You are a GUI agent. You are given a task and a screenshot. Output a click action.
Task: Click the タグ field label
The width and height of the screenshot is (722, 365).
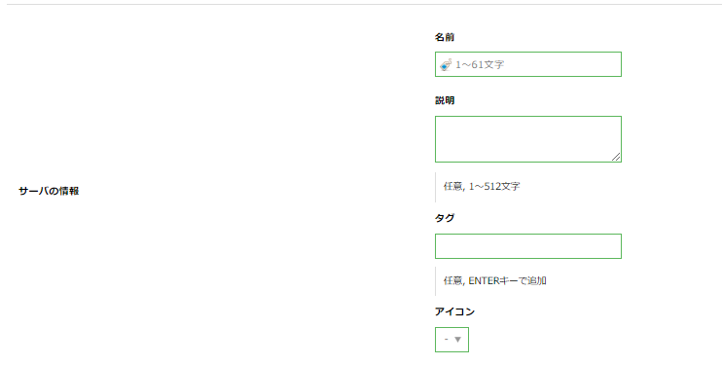[x=445, y=218]
